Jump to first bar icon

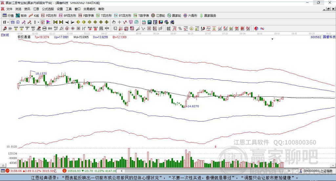point(55,22)
